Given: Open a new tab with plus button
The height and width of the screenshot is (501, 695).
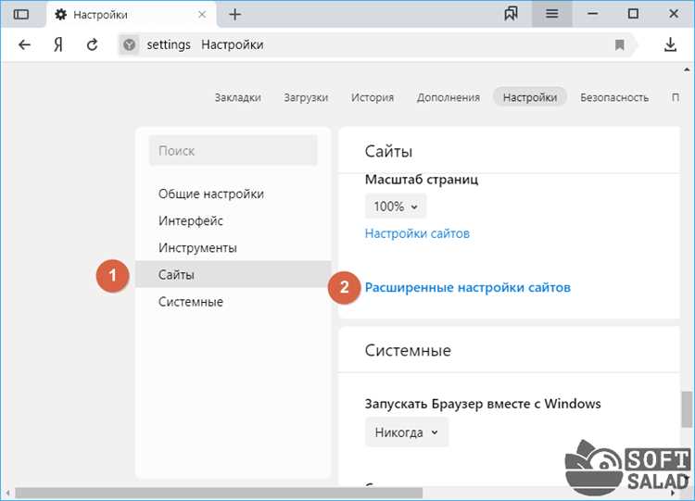Looking at the screenshot, I should [235, 15].
